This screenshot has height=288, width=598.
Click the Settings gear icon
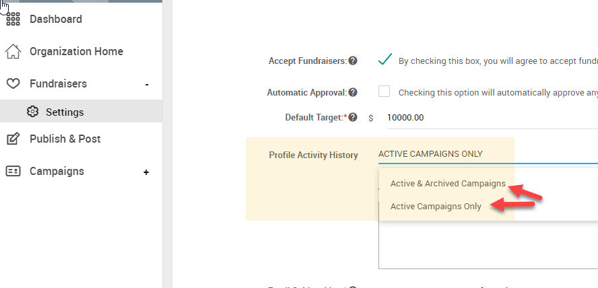pyautogui.click(x=33, y=112)
